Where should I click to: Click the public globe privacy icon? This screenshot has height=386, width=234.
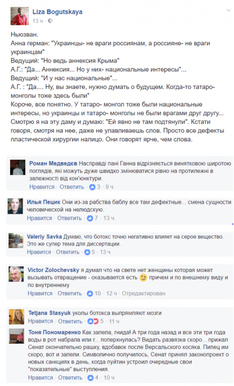click(x=50, y=21)
